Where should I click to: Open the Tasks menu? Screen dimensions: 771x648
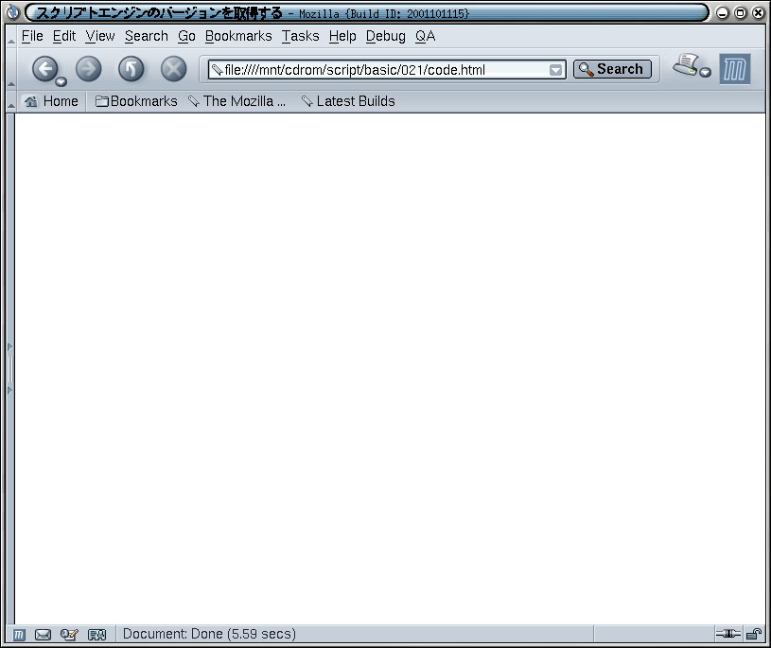[x=300, y=36]
